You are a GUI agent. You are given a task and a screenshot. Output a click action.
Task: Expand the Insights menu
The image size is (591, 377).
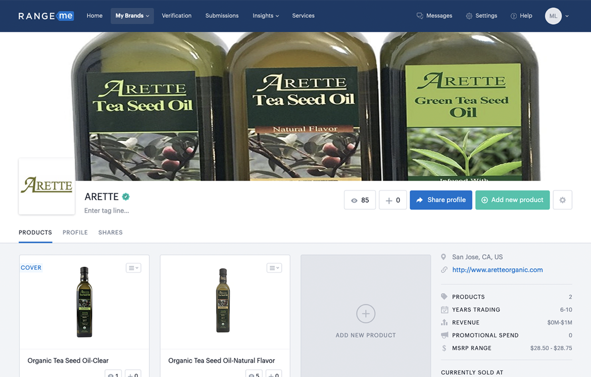[266, 16]
